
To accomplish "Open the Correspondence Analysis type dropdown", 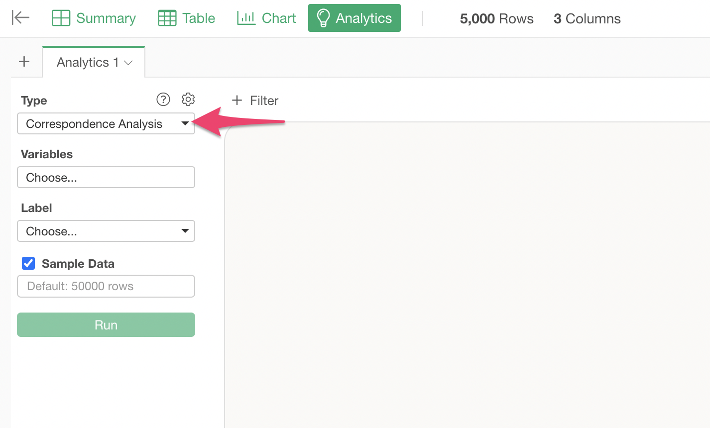I will [106, 123].
